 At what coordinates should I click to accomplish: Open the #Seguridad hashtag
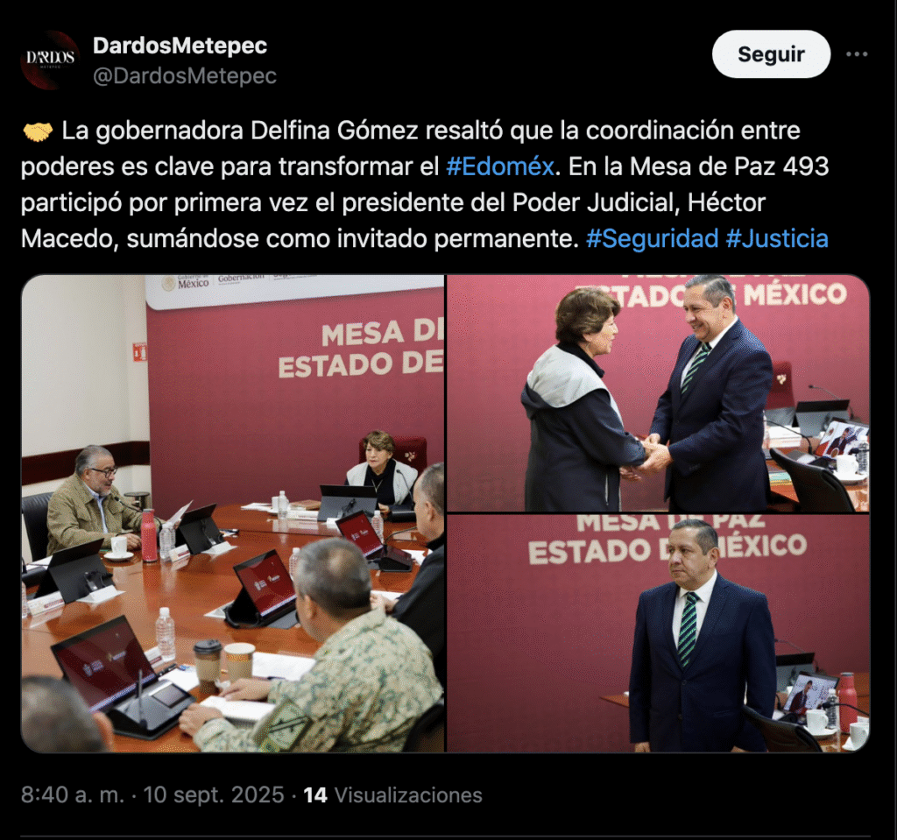point(652,238)
